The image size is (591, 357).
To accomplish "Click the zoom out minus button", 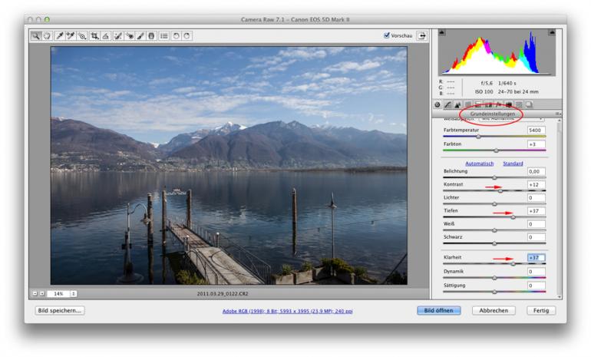I will (x=35, y=294).
